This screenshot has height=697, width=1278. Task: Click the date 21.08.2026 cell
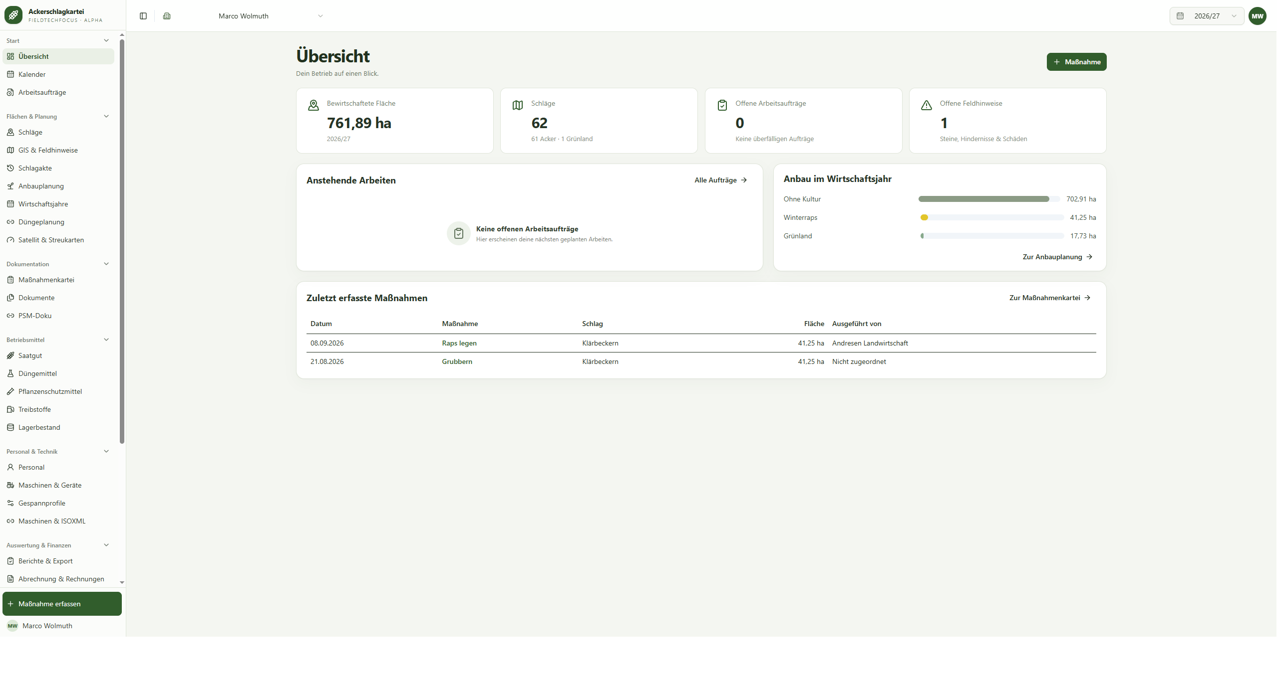pos(327,361)
